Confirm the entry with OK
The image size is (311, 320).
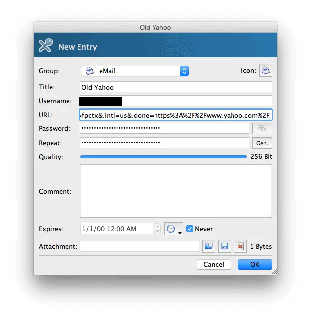coord(255,265)
